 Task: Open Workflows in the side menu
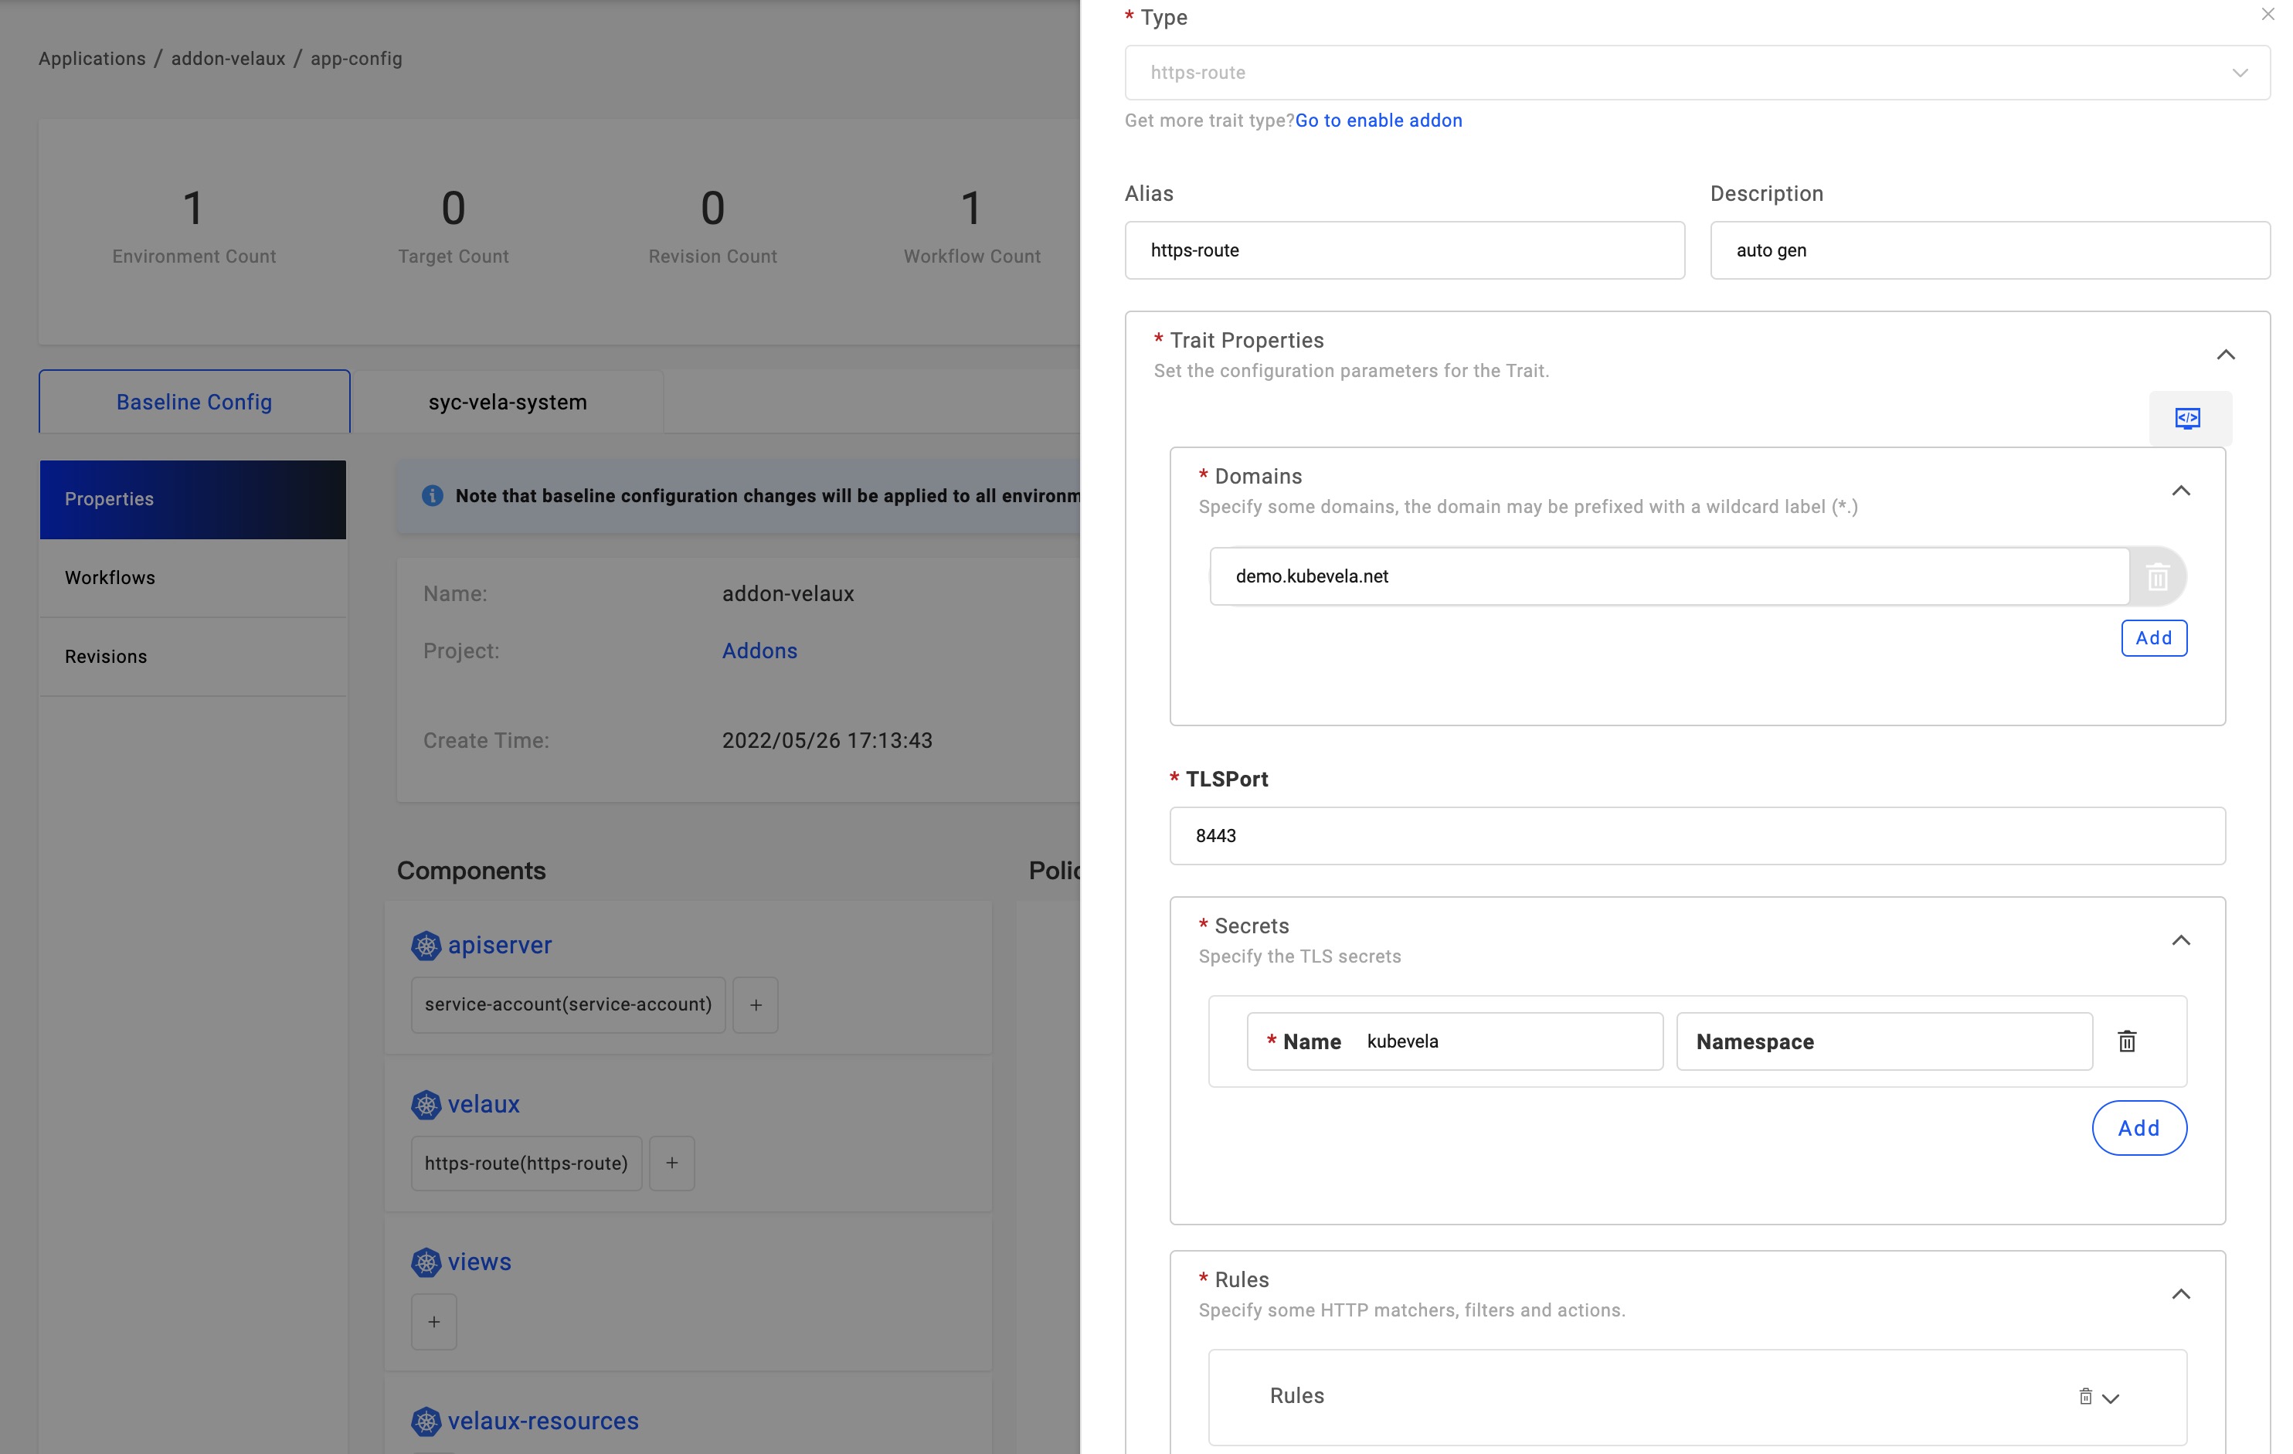pos(110,578)
